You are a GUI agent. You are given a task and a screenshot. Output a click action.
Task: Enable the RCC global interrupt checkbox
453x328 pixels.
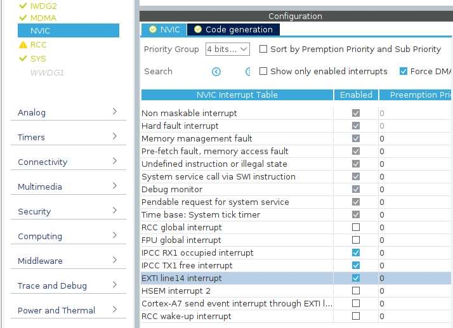point(356,227)
